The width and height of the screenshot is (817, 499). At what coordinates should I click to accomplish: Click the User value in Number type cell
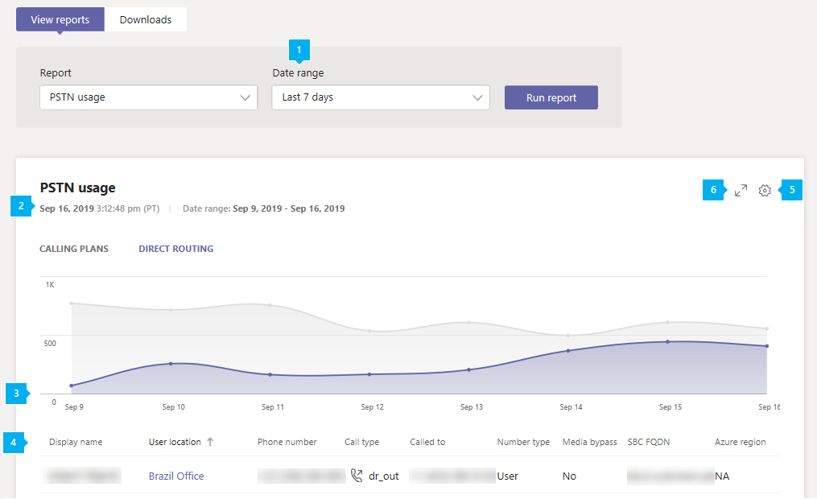pos(507,476)
